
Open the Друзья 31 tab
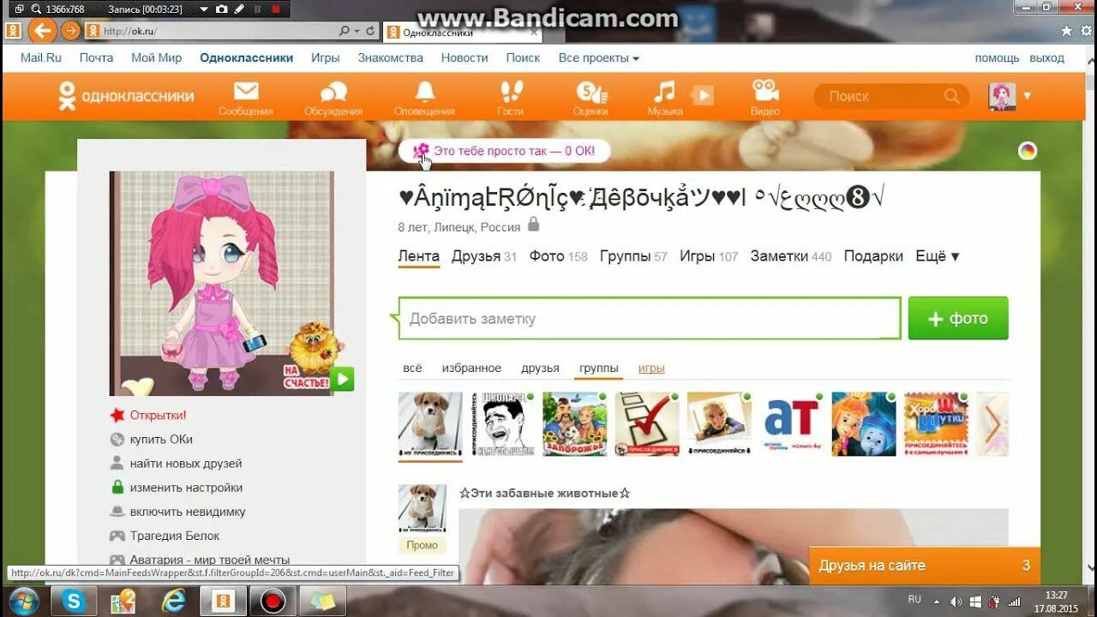484,256
